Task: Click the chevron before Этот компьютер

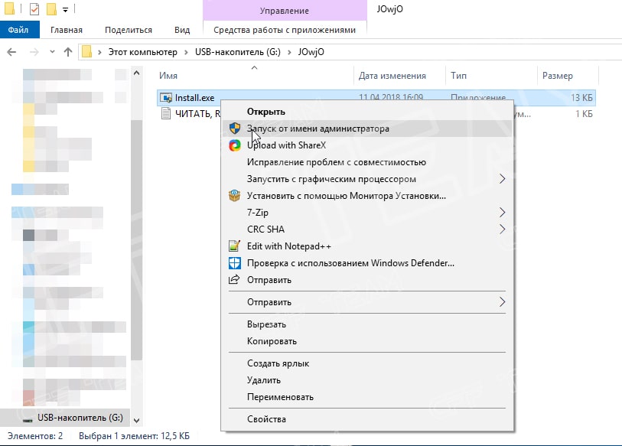Action: (x=99, y=52)
